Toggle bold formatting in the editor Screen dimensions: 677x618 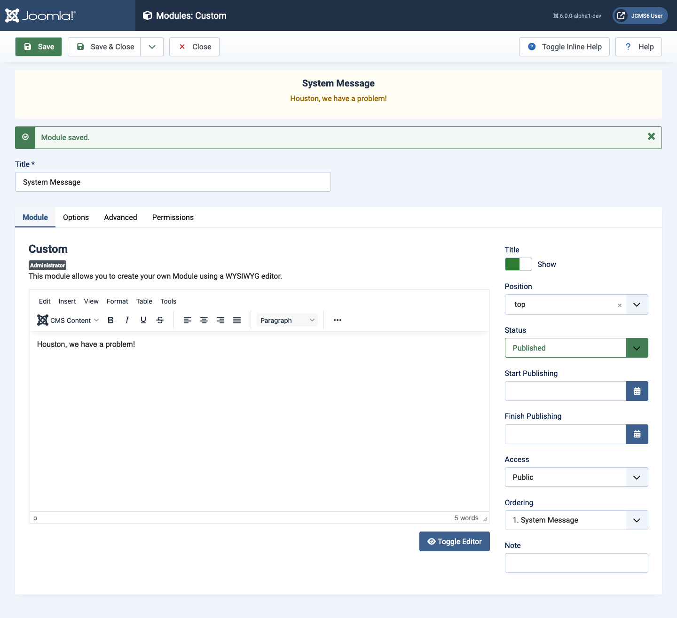(x=110, y=320)
